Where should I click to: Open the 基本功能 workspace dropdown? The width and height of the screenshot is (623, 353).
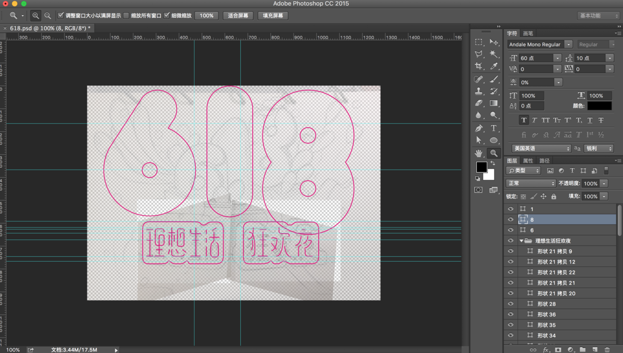(598, 16)
